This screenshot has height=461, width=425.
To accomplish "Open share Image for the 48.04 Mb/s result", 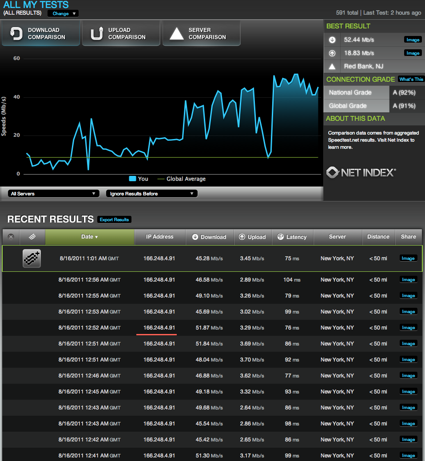I will [408, 360].
